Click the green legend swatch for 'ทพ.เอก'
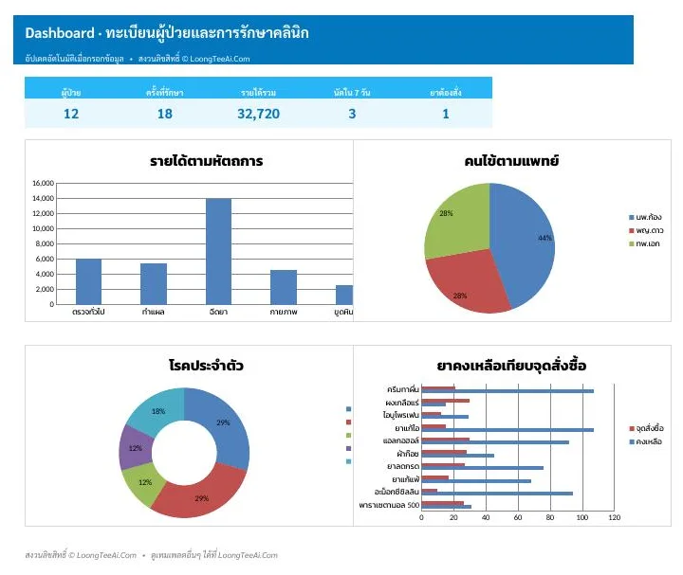This screenshot has width=683, height=575. pos(631,244)
